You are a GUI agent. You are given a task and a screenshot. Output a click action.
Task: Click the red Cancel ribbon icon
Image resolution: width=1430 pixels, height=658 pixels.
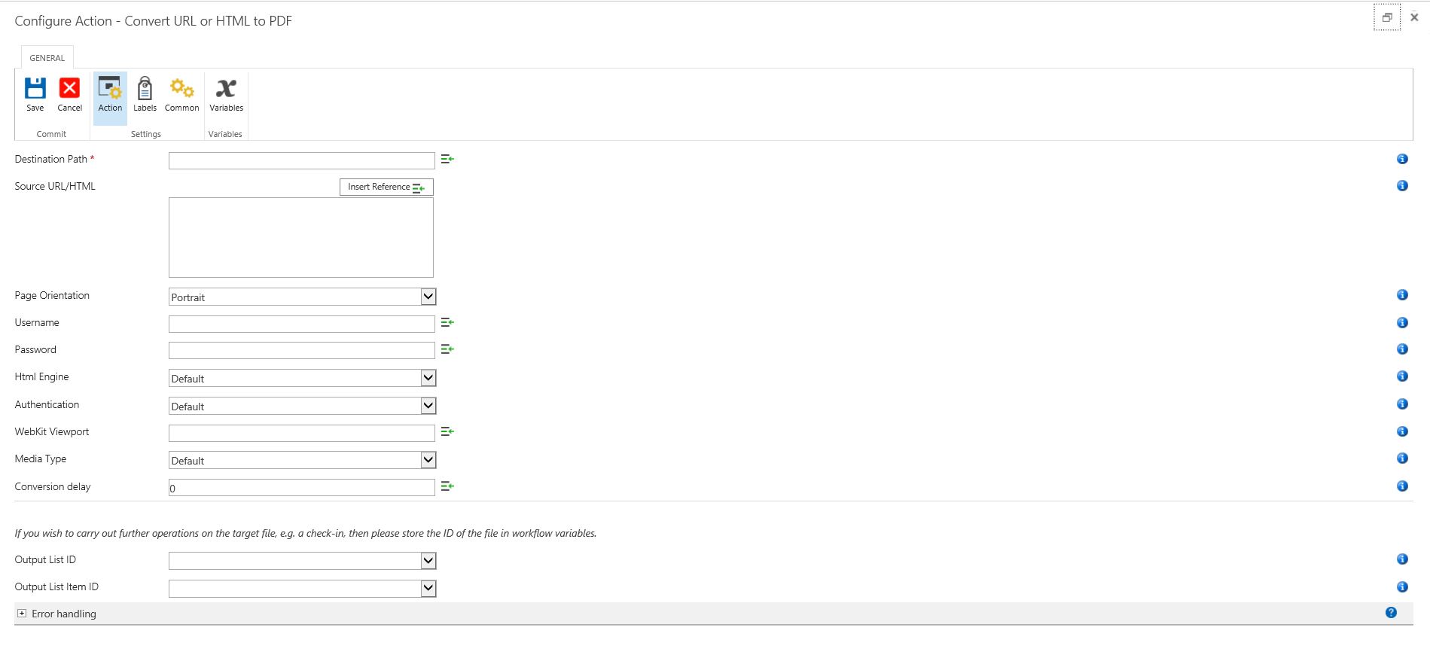coord(69,90)
